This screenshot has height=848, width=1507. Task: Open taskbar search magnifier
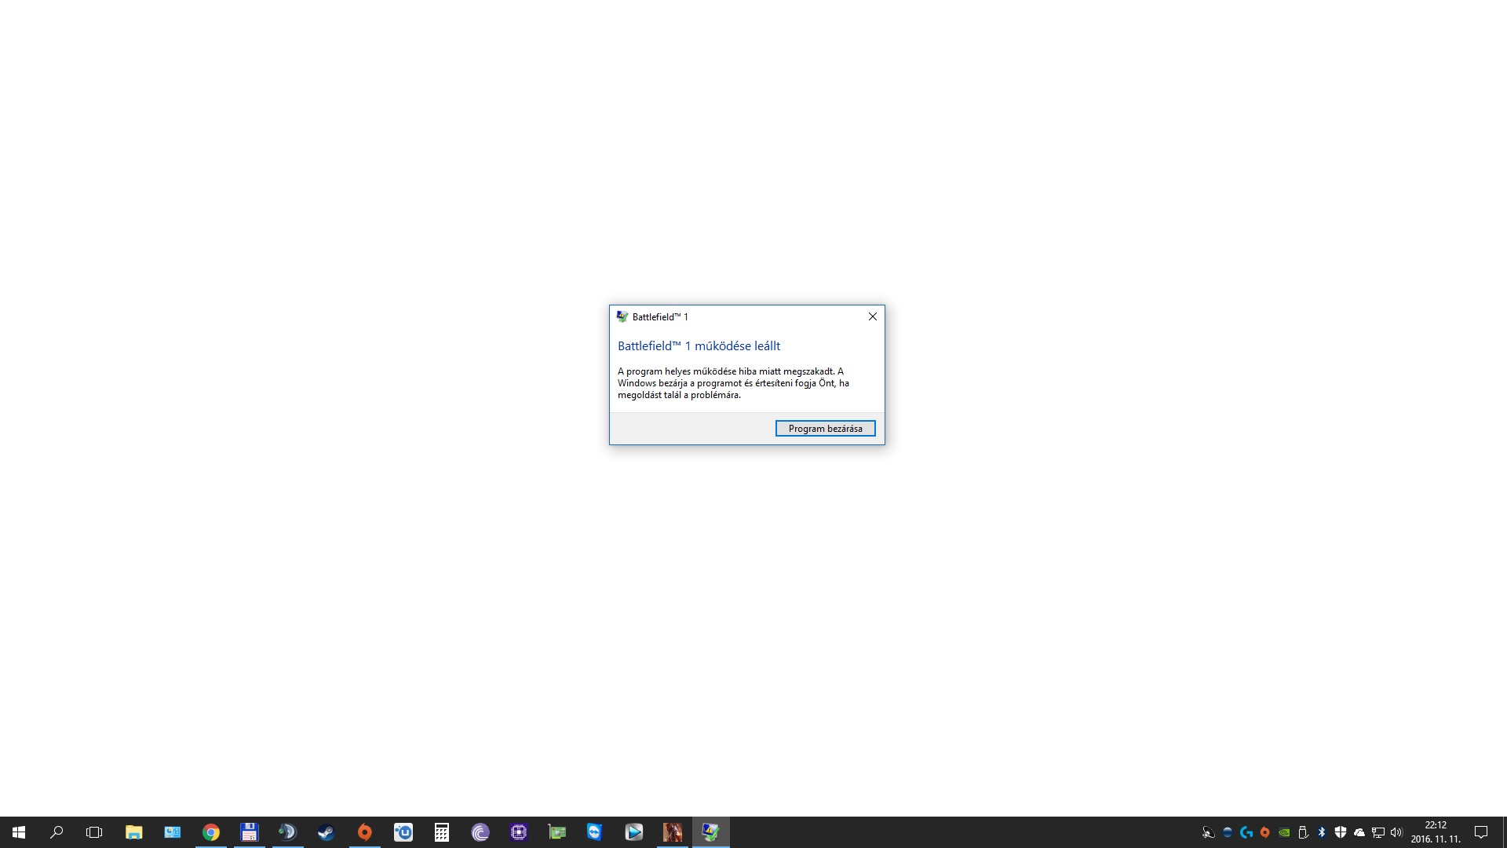[57, 832]
